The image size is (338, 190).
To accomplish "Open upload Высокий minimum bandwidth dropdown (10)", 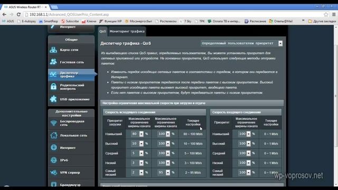I will click(x=137, y=144).
